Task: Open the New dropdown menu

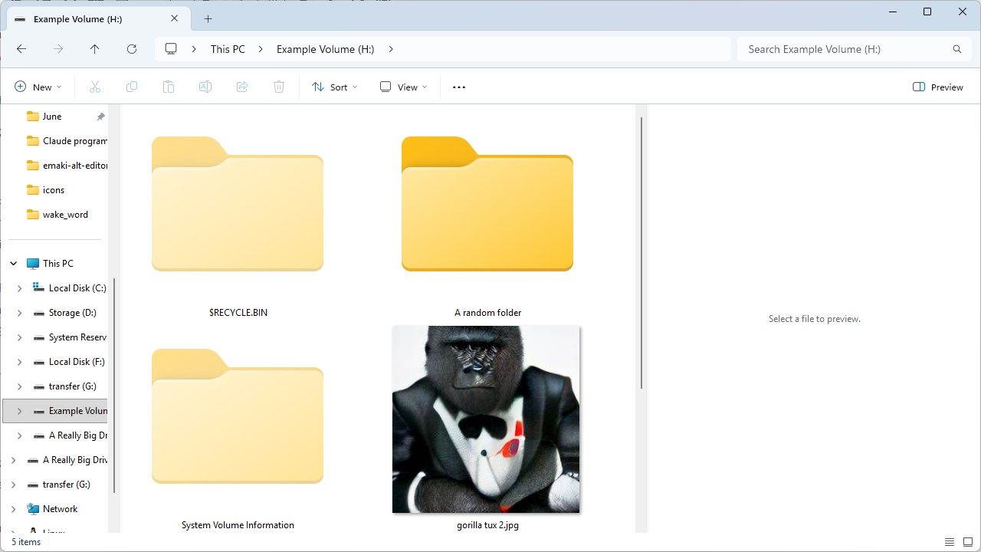Action: [38, 87]
